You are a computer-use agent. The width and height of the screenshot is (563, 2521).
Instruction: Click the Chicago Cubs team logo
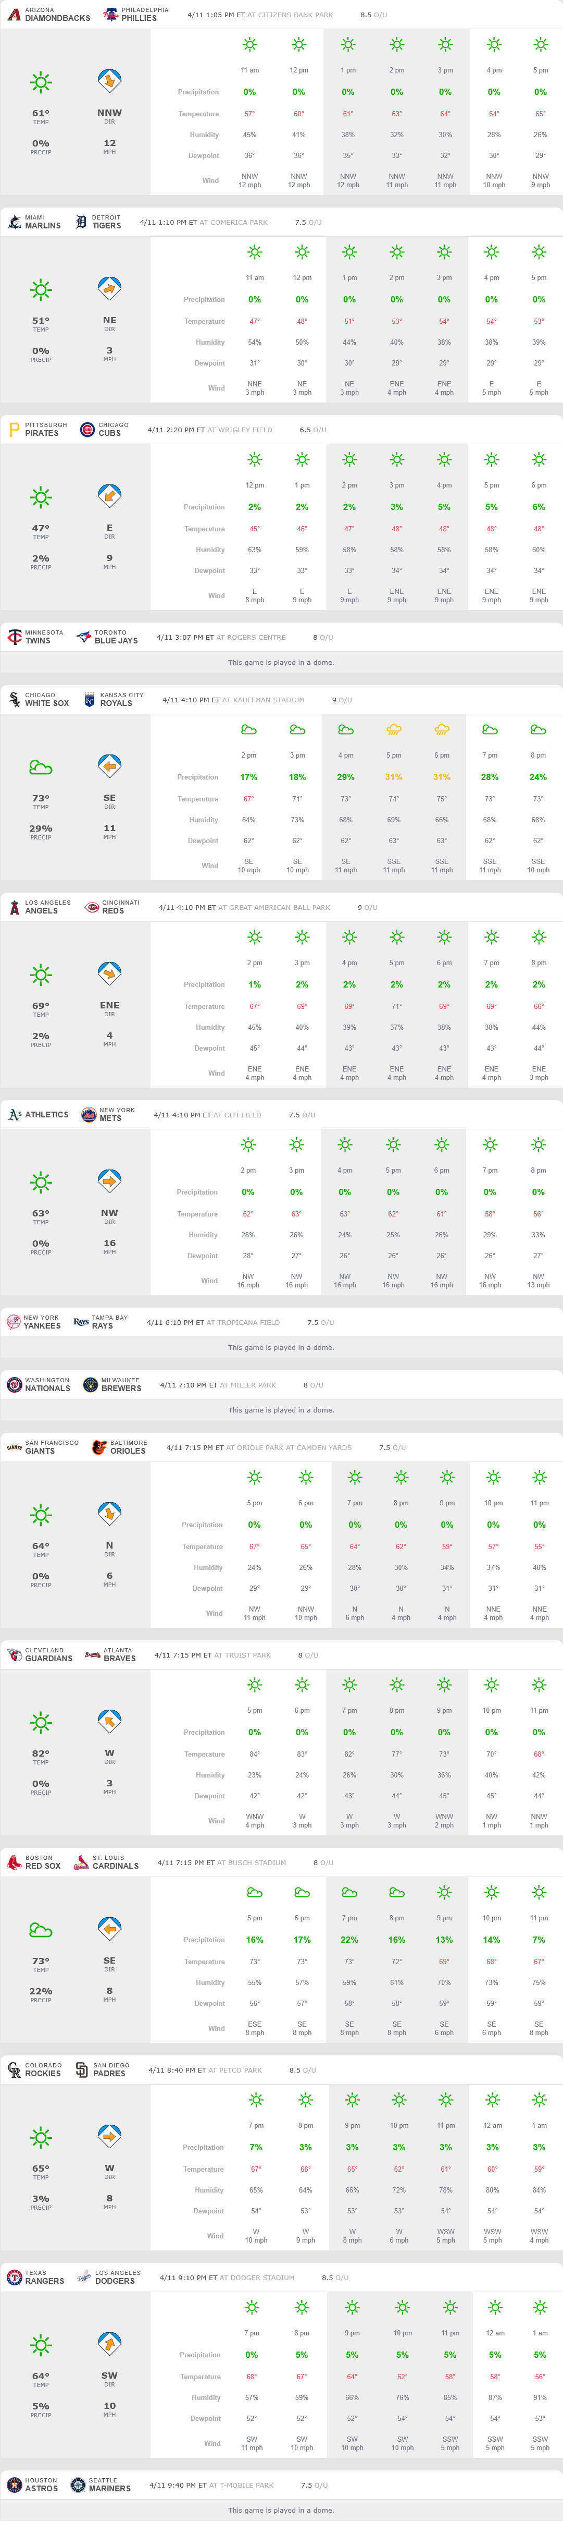[x=87, y=430]
